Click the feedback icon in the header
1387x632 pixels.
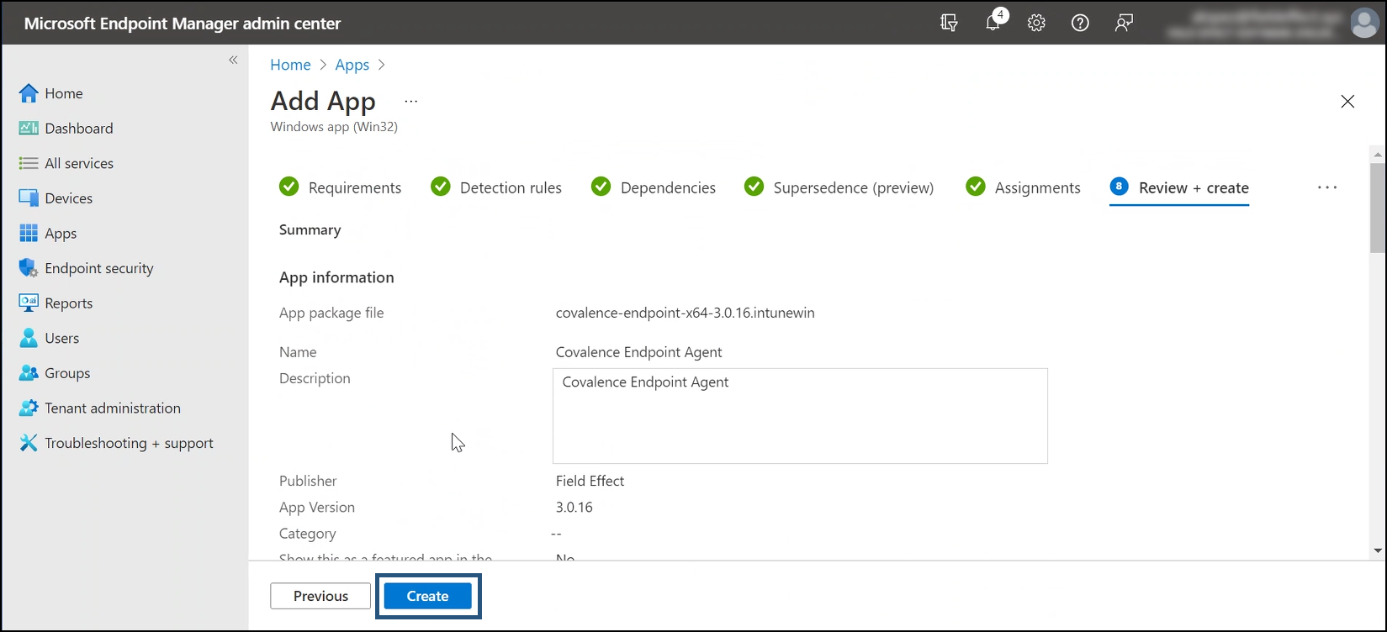(x=1124, y=23)
